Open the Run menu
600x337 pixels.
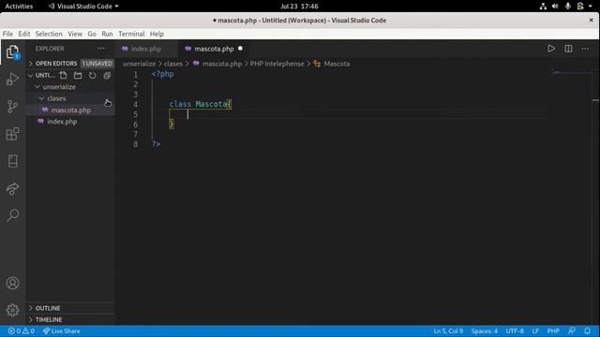[x=107, y=34]
